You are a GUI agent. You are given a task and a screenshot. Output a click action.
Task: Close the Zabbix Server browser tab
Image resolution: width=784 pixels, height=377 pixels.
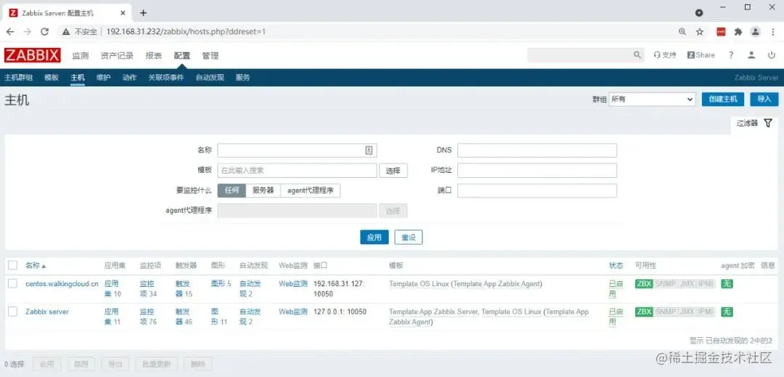click(x=123, y=12)
